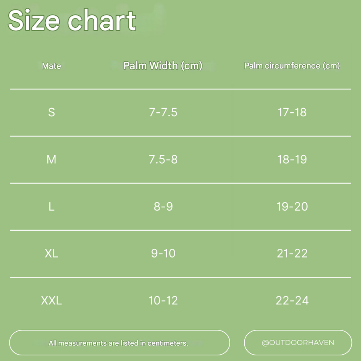Click the 8-9 palm width value
This screenshot has height=361, width=361.
(163, 206)
